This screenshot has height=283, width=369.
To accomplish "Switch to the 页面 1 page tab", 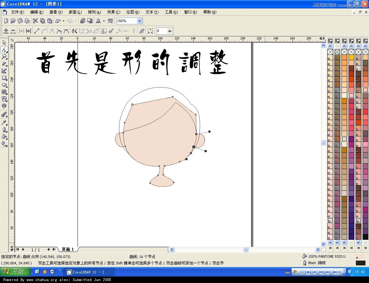I will tap(67, 249).
